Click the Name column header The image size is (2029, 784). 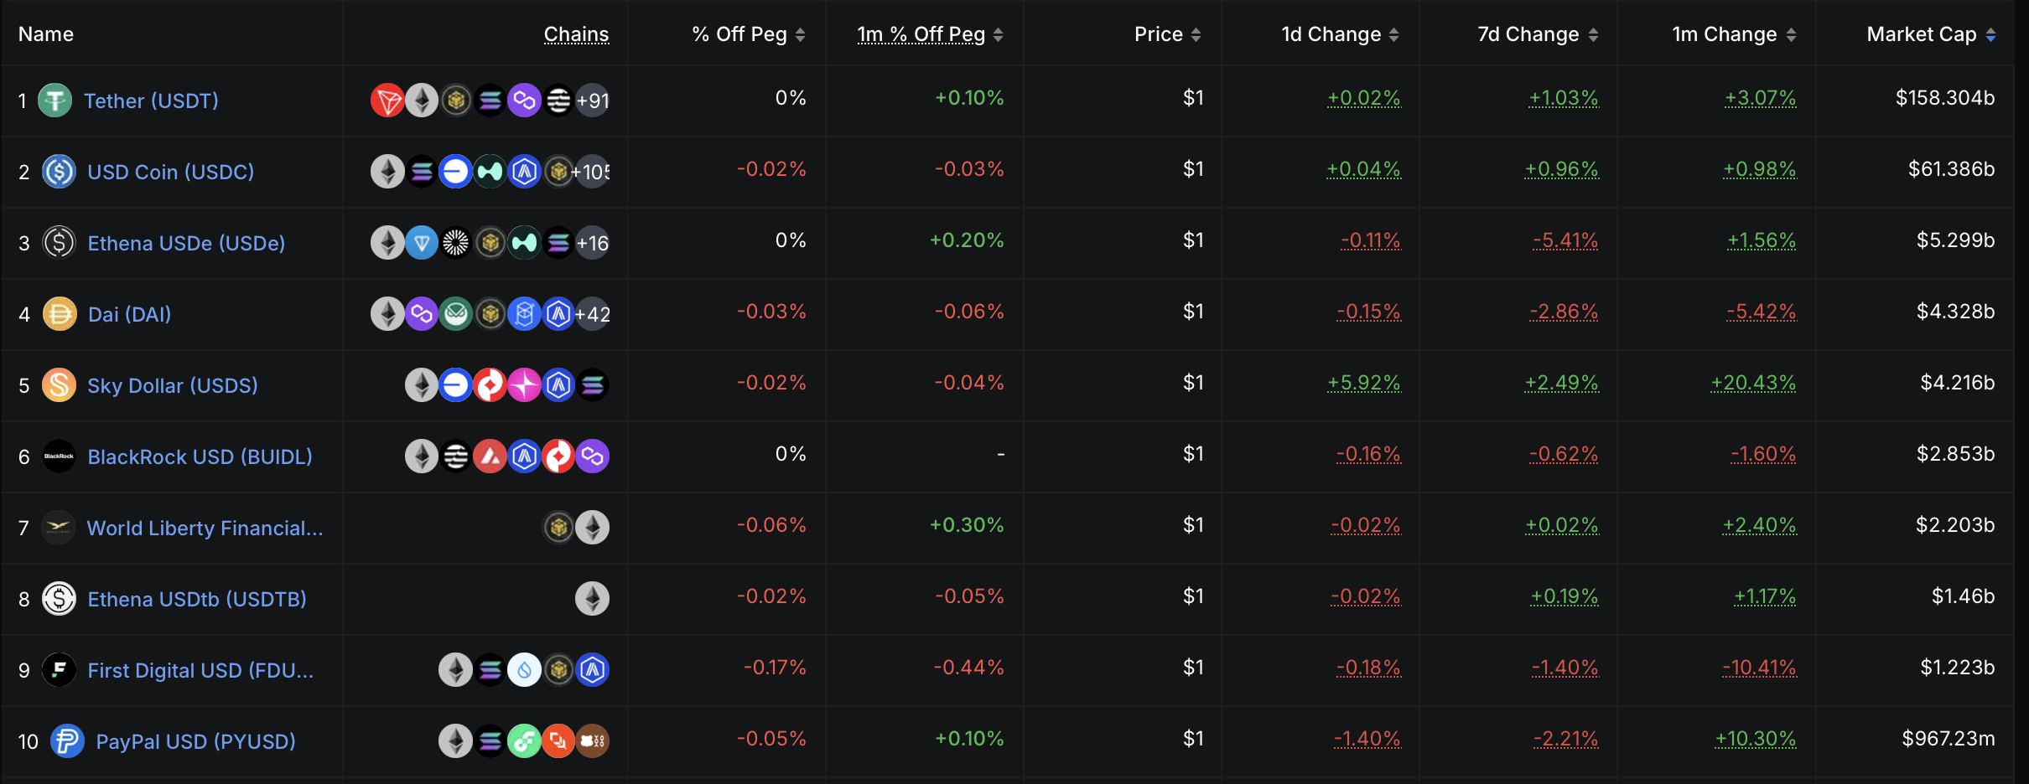pyautogui.click(x=46, y=34)
